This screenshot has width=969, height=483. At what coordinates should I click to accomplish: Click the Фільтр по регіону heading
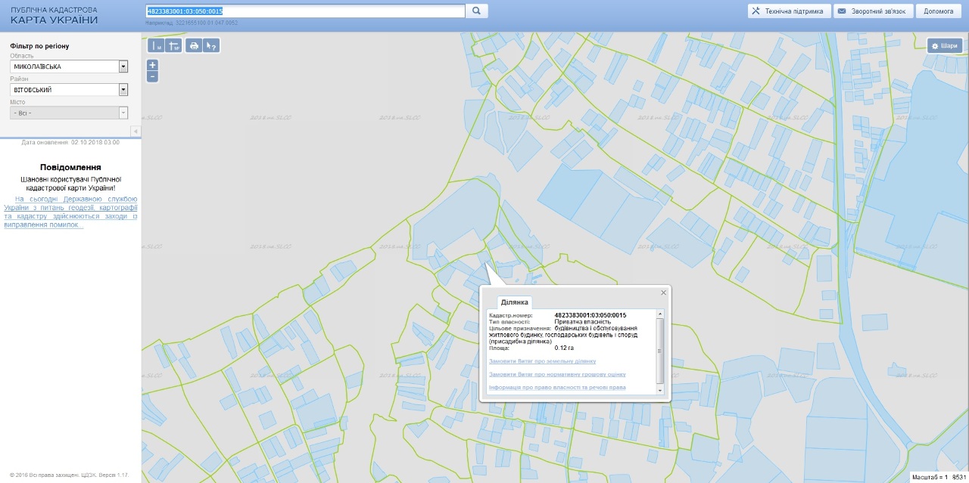click(39, 46)
